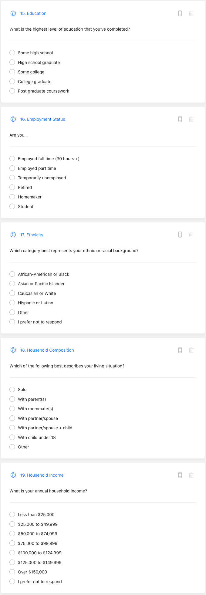This screenshot has height=595, width=206.
Task: Click trash icon on Household Income question
Action: point(191,475)
